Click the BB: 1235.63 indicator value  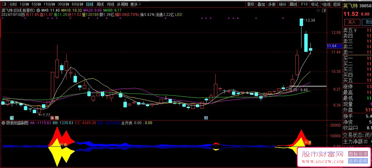(62, 123)
